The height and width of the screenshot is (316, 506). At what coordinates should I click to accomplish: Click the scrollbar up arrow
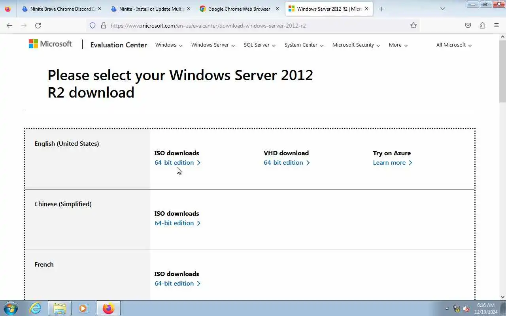[x=502, y=37]
